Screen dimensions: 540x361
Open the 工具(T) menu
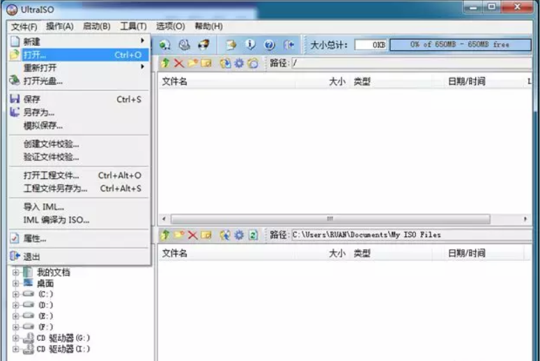[133, 26]
